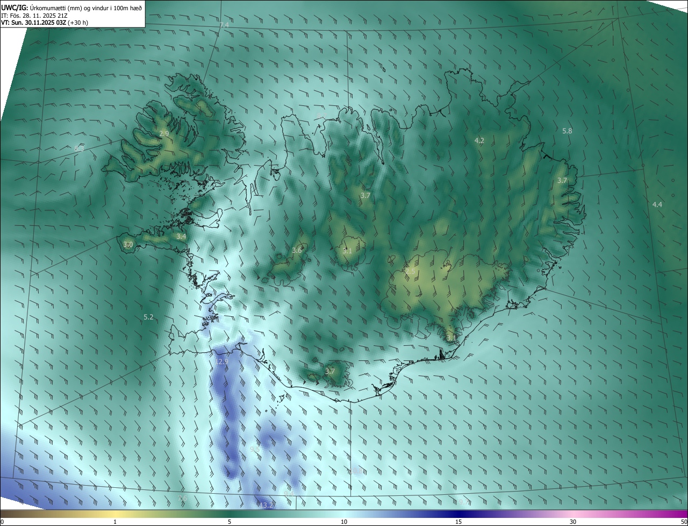Click the 3.4 value on Snæfellsnes peninsula
This screenshot has width=688, height=526.
pos(181,236)
